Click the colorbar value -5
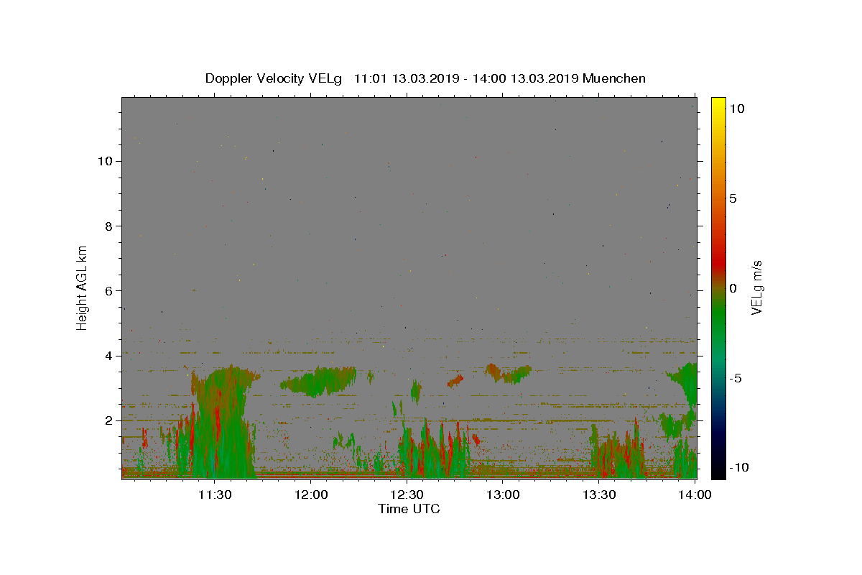 (736, 378)
